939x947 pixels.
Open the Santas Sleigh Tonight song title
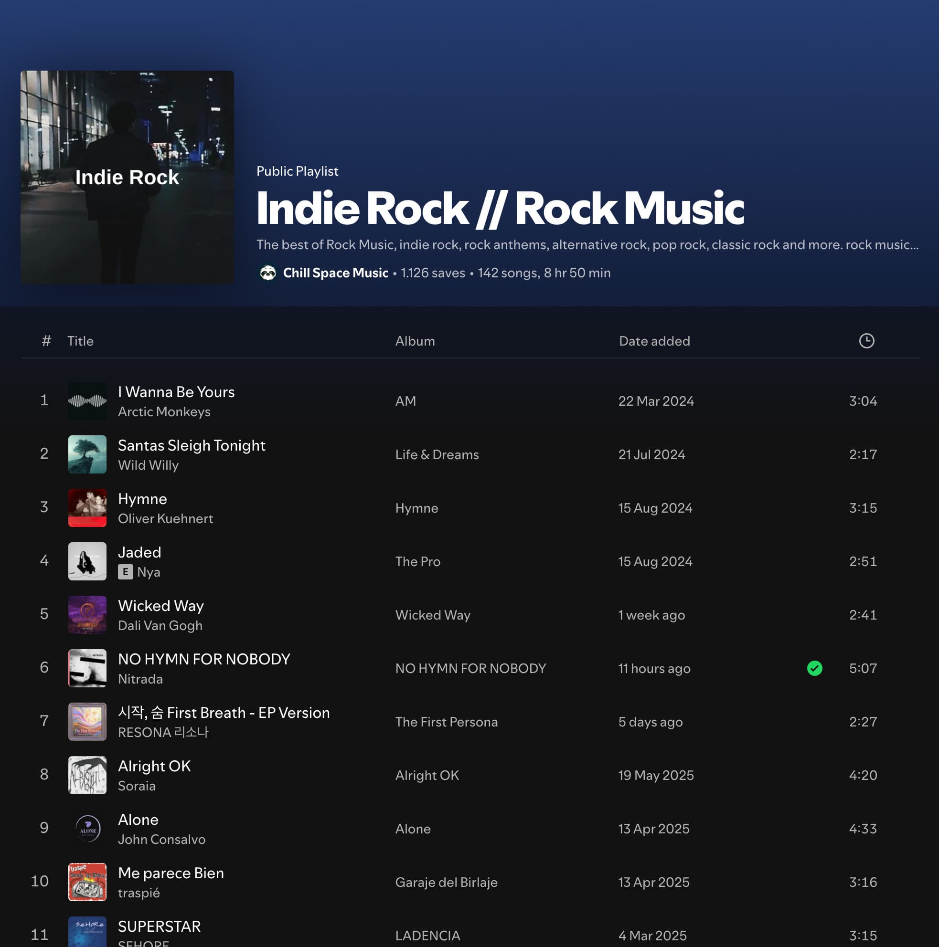[192, 445]
